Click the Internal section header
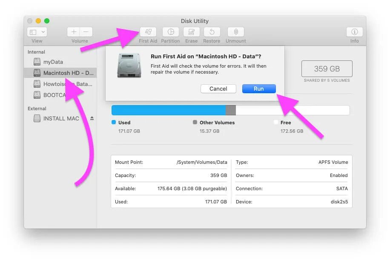This screenshot has width=390, height=260. coord(36,52)
